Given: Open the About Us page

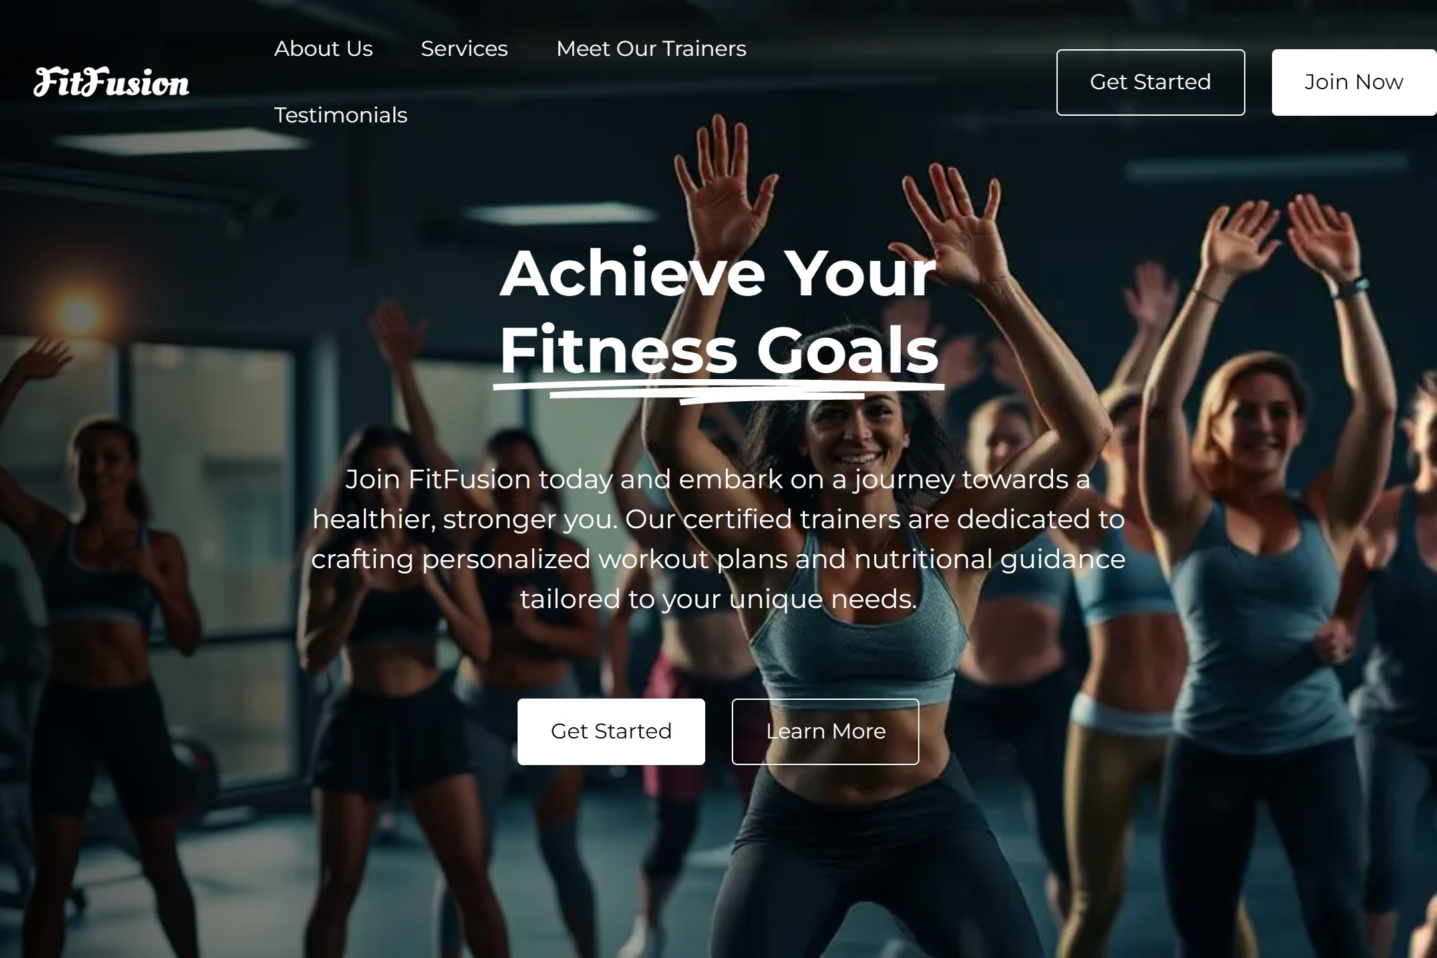Looking at the screenshot, I should [x=323, y=49].
